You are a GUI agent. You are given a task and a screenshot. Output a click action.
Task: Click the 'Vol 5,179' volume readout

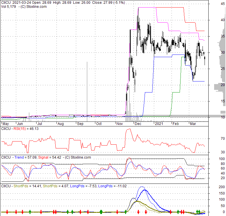point(8,7)
